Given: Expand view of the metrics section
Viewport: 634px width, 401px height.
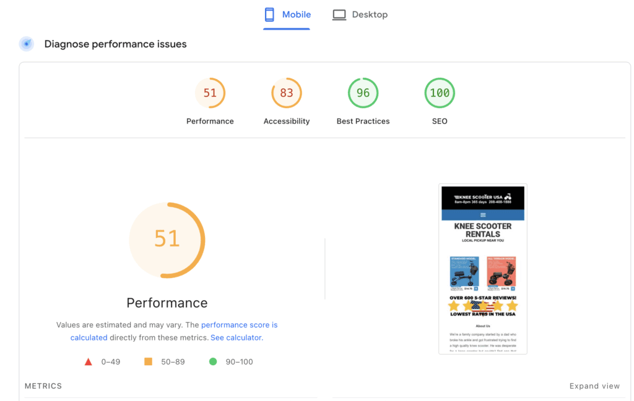Looking at the screenshot, I should (594, 386).
